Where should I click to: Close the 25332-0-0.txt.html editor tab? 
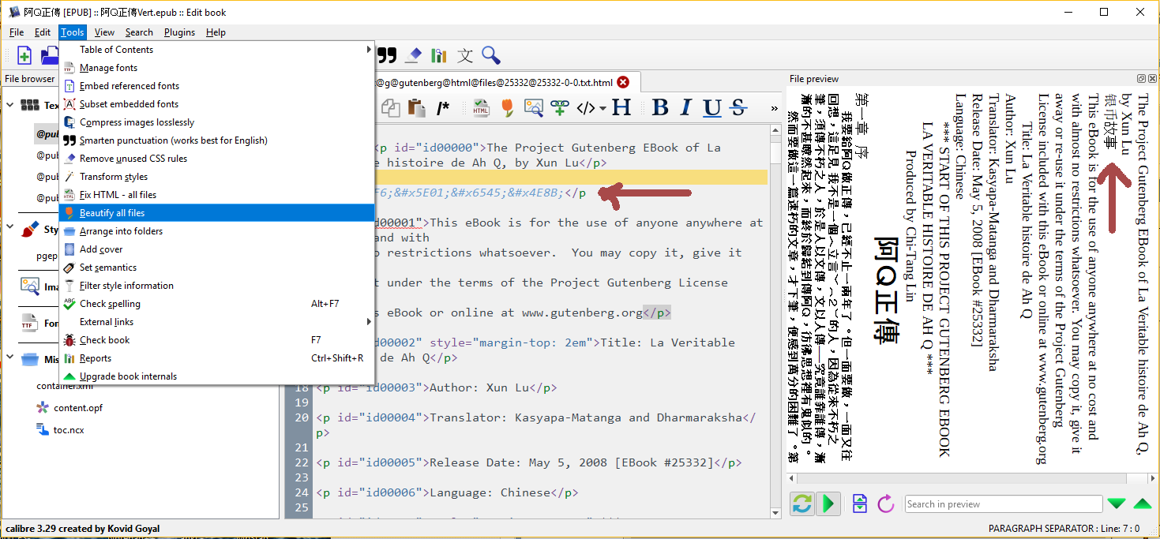(x=623, y=82)
